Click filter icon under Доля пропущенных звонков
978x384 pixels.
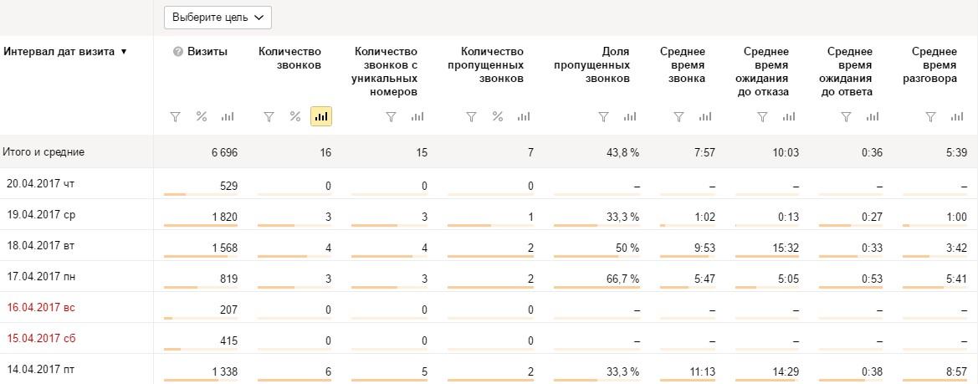(x=603, y=116)
